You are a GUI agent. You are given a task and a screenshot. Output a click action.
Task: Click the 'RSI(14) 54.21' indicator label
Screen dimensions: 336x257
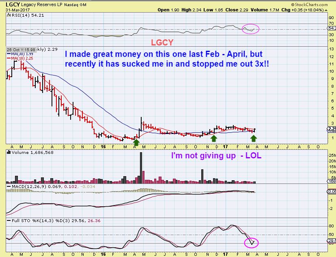[28, 15]
